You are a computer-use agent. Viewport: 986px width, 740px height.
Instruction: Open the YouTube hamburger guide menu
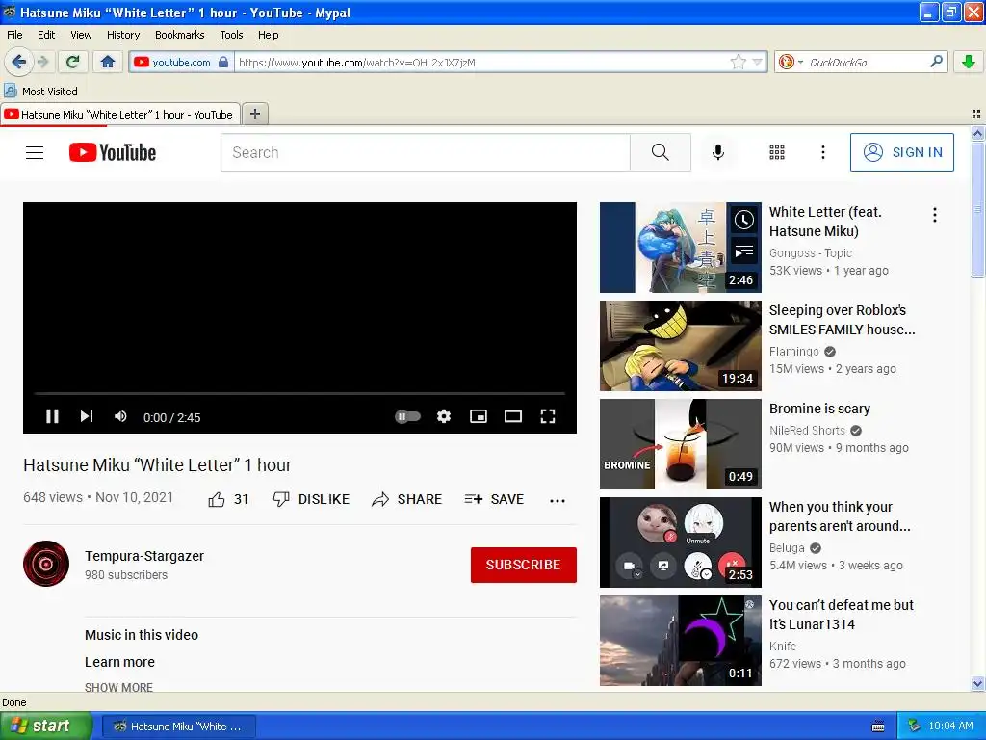35,152
